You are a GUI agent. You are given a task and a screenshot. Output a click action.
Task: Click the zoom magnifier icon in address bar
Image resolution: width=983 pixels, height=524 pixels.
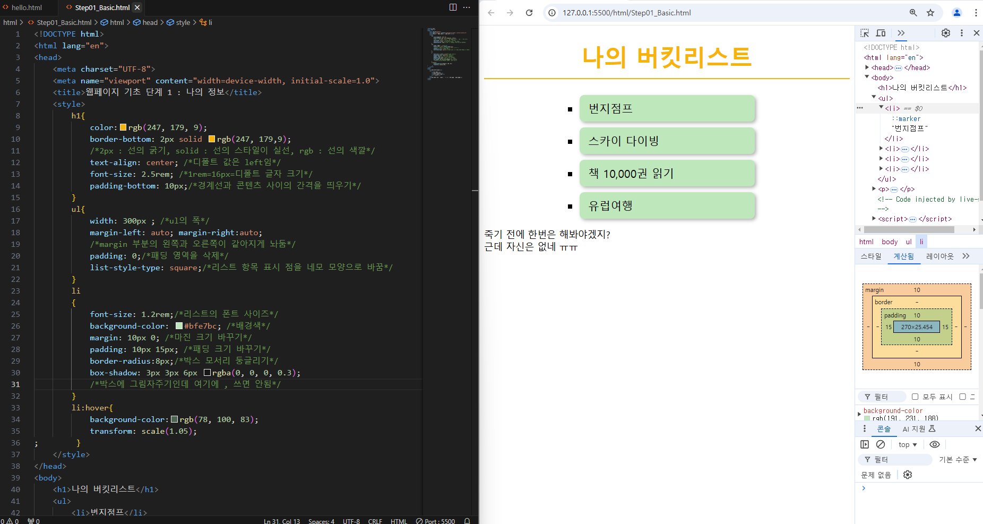tap(913, 13)
